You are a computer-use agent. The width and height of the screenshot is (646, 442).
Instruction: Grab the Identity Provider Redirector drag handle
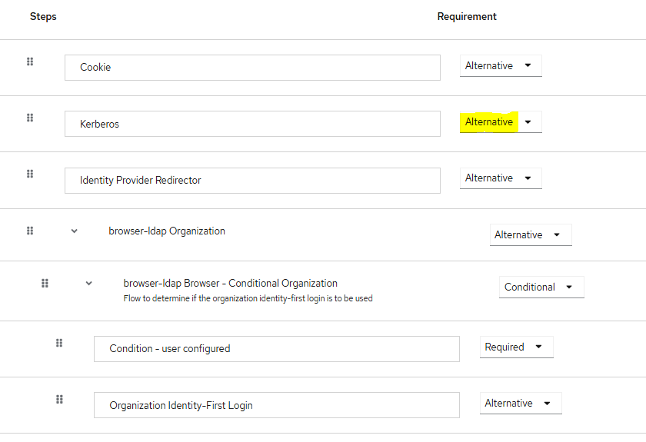coord(30,174)
